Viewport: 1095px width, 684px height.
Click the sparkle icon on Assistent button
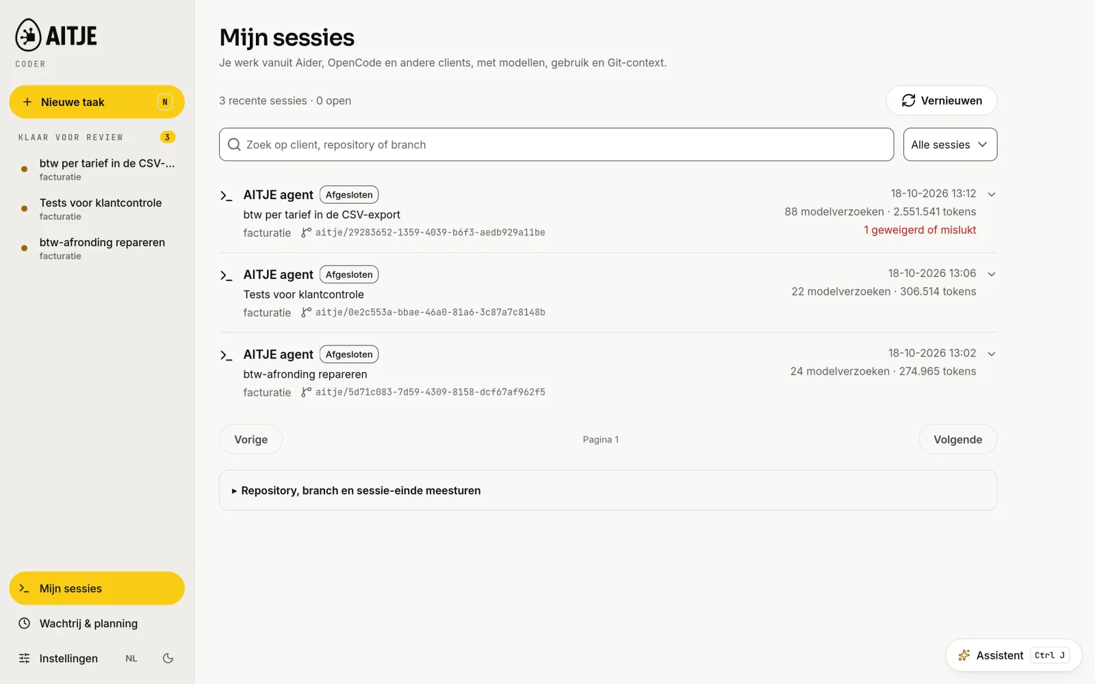tap(964, 655)
